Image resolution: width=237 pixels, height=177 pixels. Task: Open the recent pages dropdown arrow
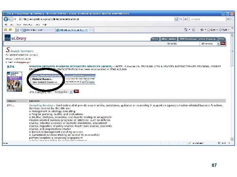(x=15, y=19)
